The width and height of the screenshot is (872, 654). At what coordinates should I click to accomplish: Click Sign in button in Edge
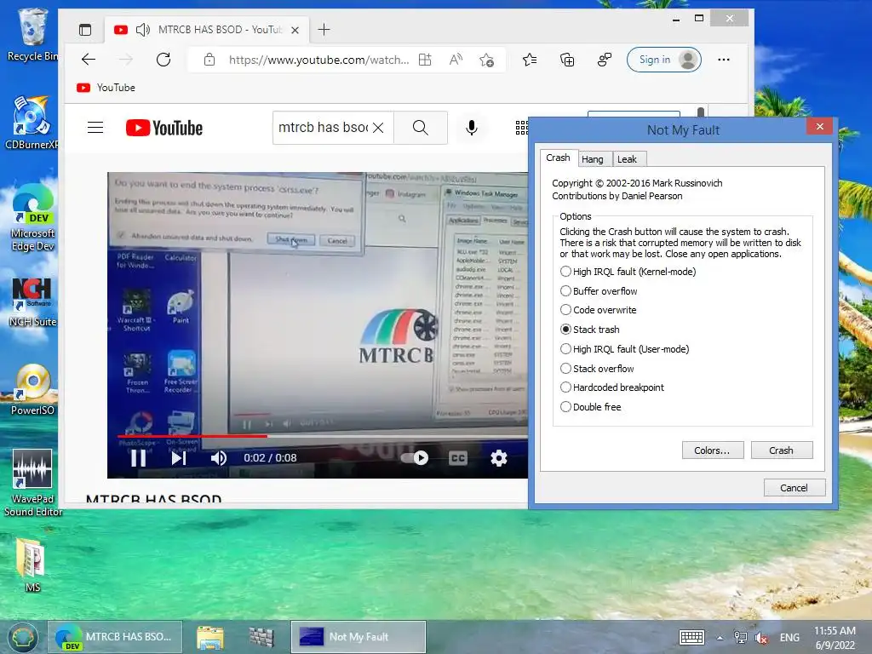663,60
